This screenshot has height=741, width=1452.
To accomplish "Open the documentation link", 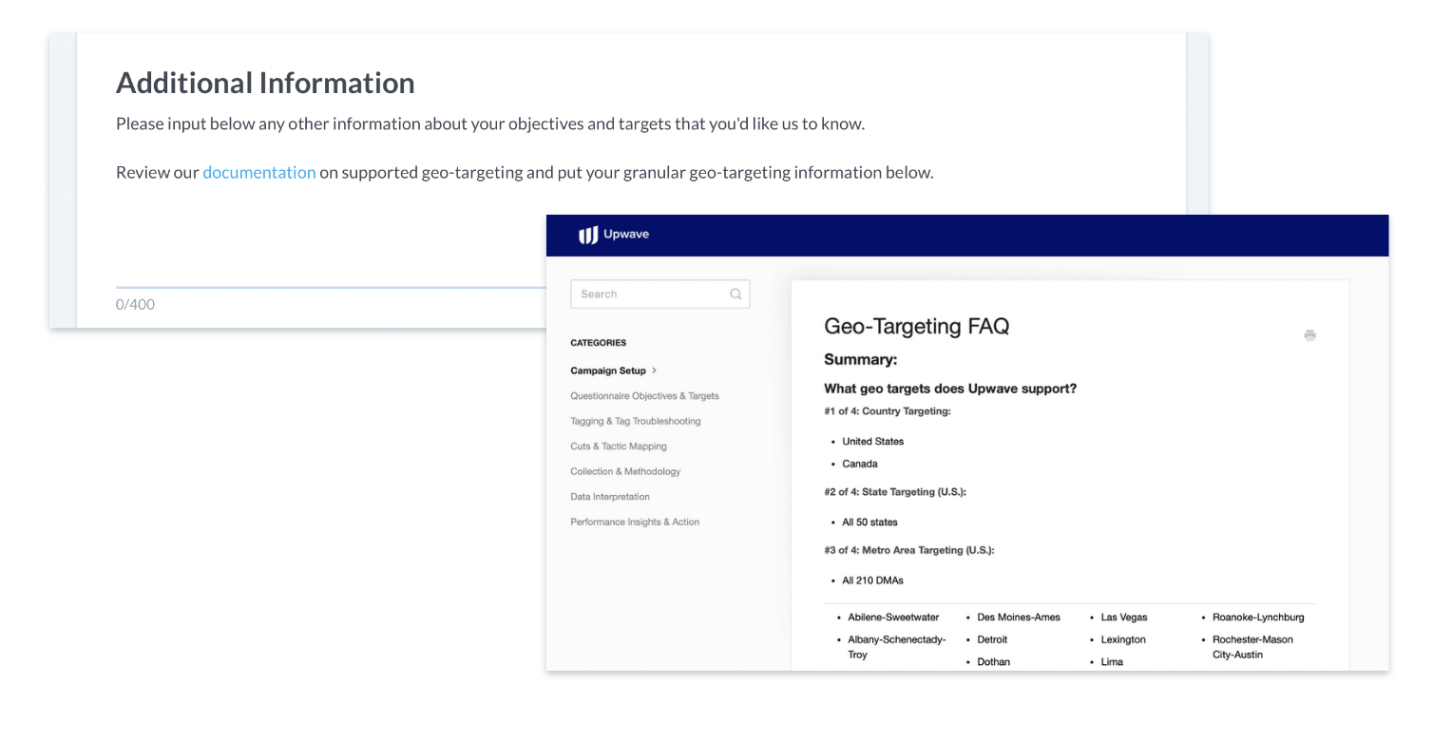I will click(258, 172).
